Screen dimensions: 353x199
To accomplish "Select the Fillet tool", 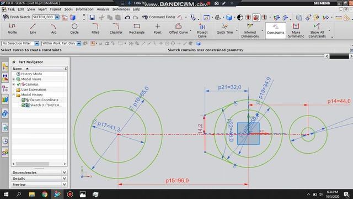I will [95, 29].
